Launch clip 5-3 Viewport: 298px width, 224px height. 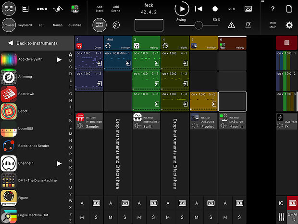(203, 101)
